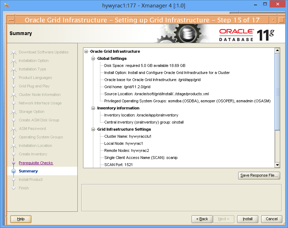Click the Finish step in sidebar
Screen dimensions: 288x228
(x=24, y=188)
